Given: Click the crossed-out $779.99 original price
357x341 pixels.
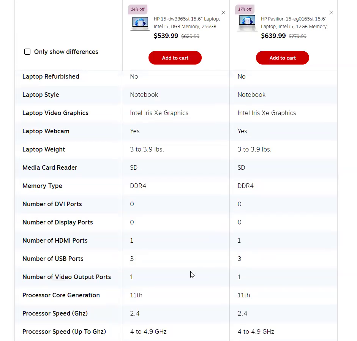Looking at the screenshot, I should pos(297,36).
